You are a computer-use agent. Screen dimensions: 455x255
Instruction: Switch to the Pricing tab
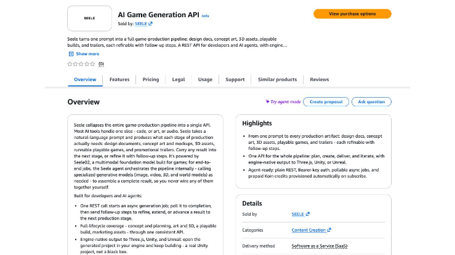pos(151,80)
